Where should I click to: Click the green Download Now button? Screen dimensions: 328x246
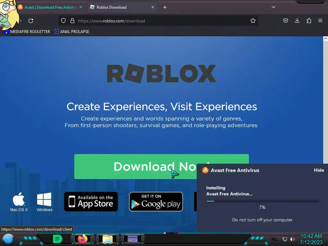tap(161, 167)
